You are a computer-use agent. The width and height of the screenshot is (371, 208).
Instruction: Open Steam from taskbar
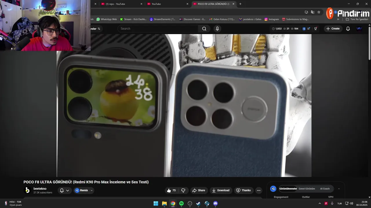pos(198,203)
